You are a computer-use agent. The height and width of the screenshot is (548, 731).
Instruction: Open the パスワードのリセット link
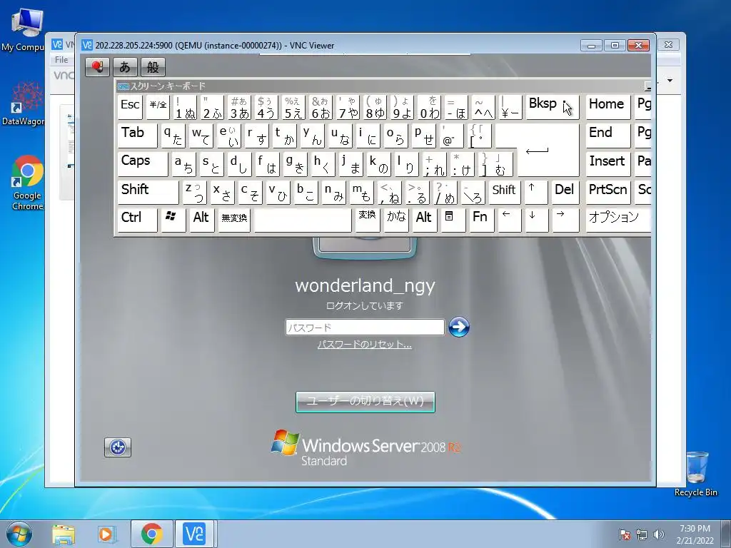[x=365, y=345]
